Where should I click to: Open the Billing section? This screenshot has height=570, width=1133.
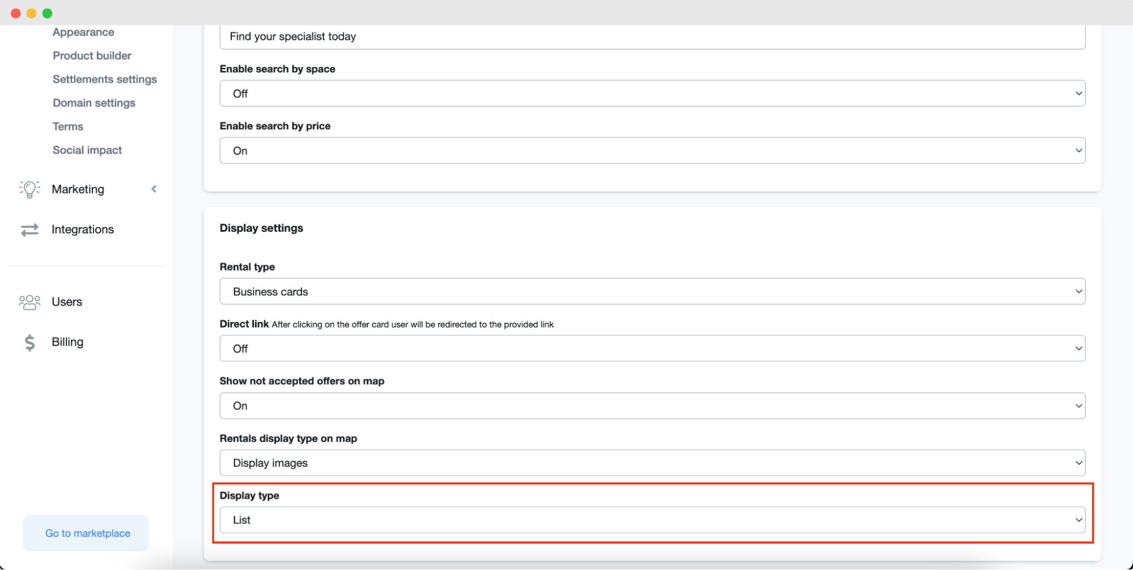click(x=67, y=342)
